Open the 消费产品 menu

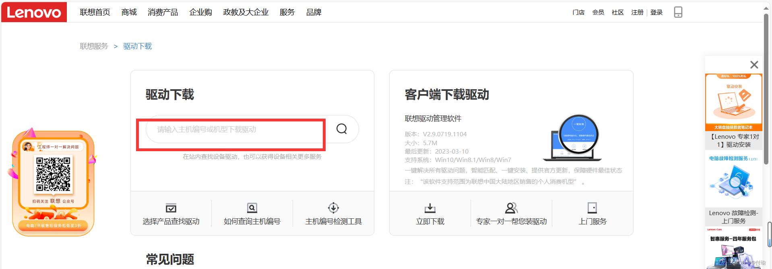163,12
